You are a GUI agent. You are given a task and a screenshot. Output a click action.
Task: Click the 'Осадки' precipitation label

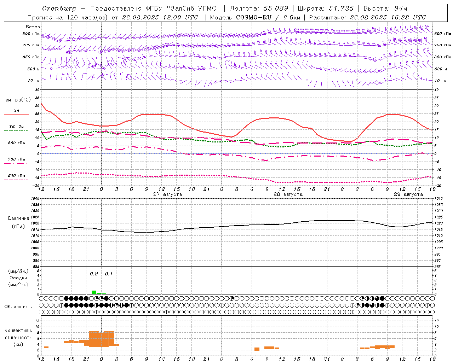(18, 278)
